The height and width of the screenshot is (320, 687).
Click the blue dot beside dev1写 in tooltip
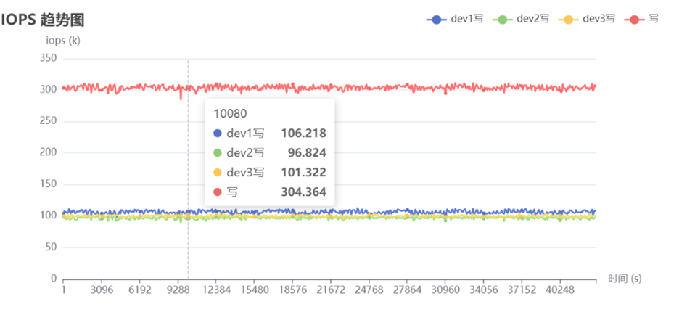point(218,134)
